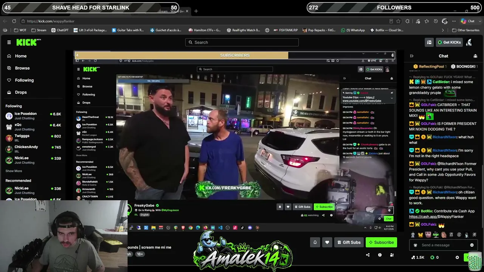484x272 pixels.
Task: Click BOONGSKI in top gifters
Action: click(x=464, y=66)
